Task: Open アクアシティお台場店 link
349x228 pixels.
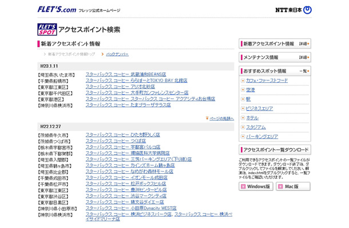Action: (150, 99)
